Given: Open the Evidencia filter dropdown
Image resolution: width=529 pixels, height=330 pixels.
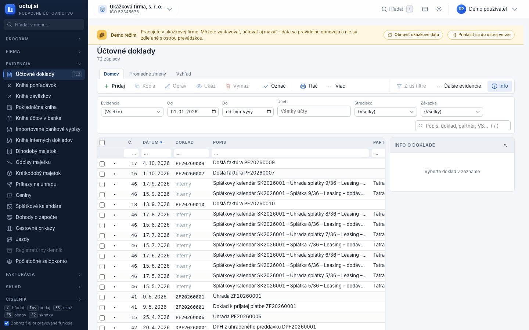Looking at the screenshot, I should (x=132, y=112).
